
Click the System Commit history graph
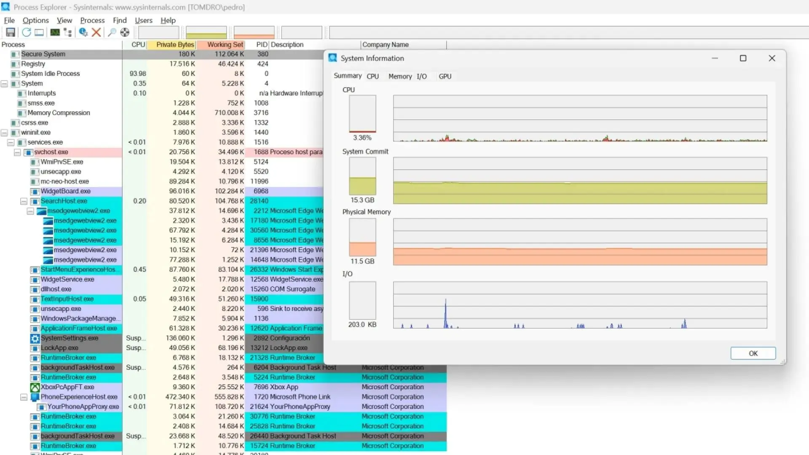[x=580, y=181]
